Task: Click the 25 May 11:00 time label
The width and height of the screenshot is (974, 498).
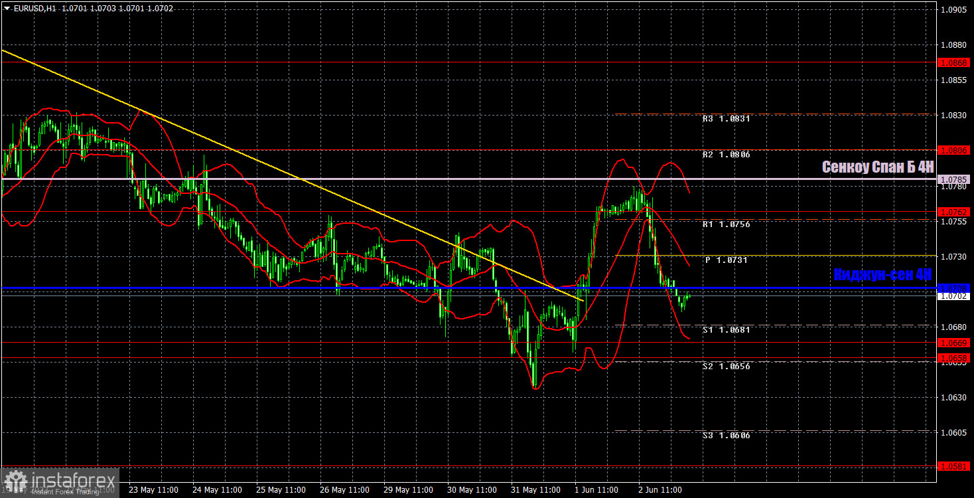Action: tap(282, 490)
